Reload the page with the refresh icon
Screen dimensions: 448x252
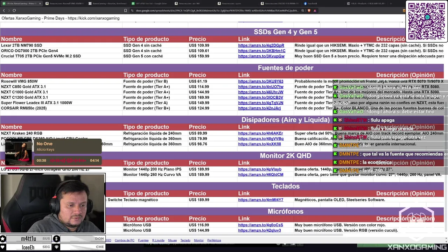coord(14,10)
